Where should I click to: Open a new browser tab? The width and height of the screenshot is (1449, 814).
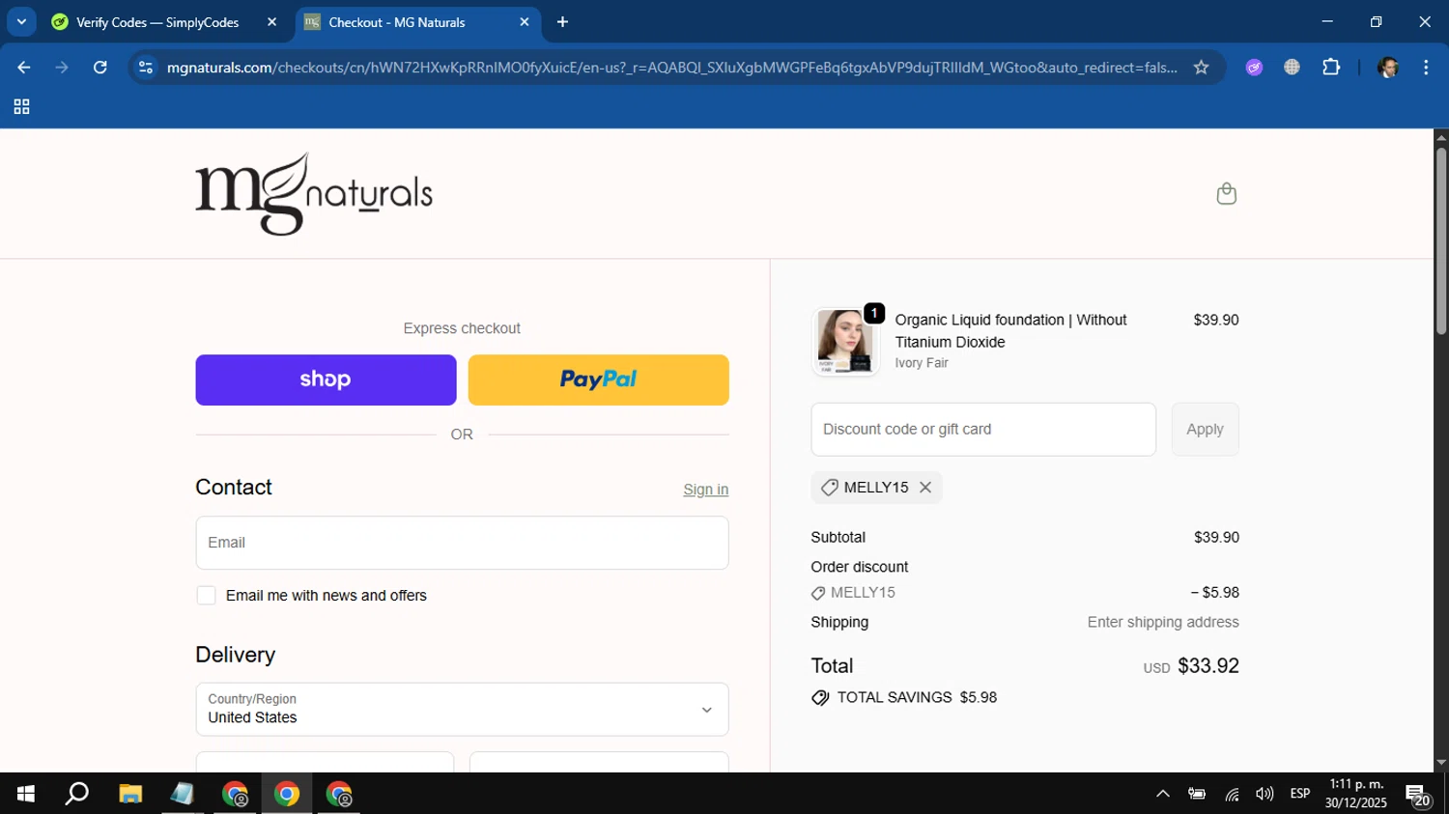[x=562, y=22]
